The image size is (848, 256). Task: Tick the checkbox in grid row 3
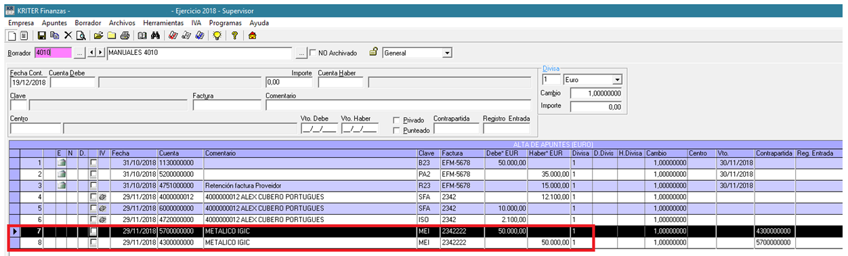93,186
